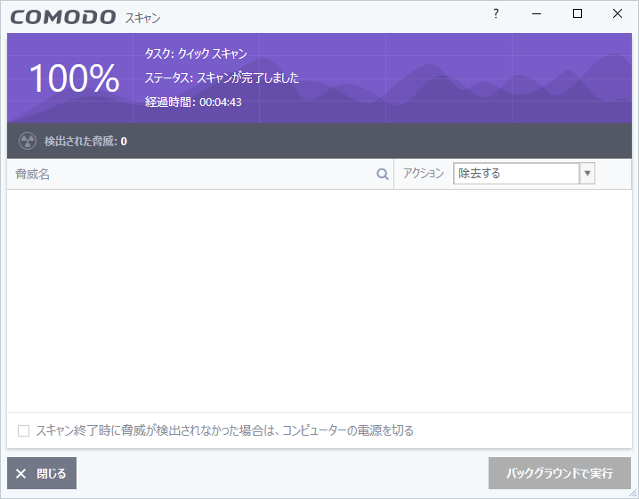Viewport: 639px width, 499px height.
Task: Click the radiation threat icon
Action: click(28, 141)
